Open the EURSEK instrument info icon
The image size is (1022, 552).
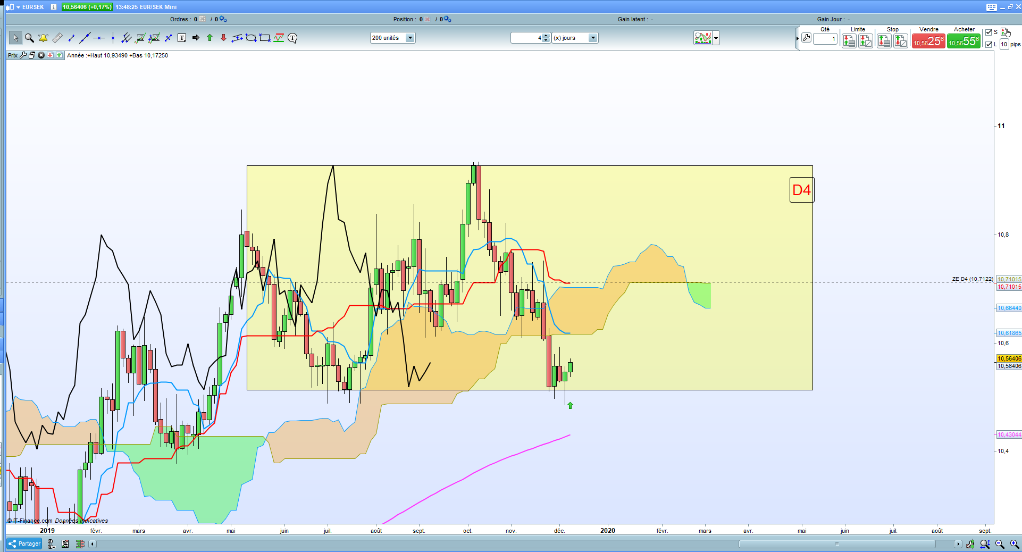[x=54, y=7]
